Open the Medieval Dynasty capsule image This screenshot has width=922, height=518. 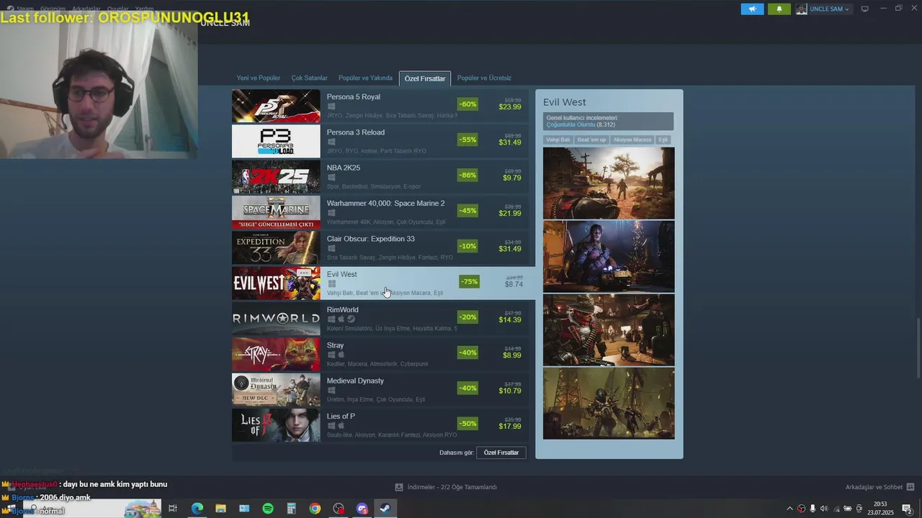coord(276,390)
